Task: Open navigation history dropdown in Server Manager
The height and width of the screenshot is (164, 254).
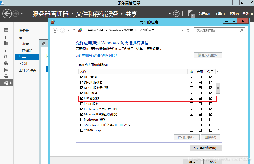Action: pos(22,14)
